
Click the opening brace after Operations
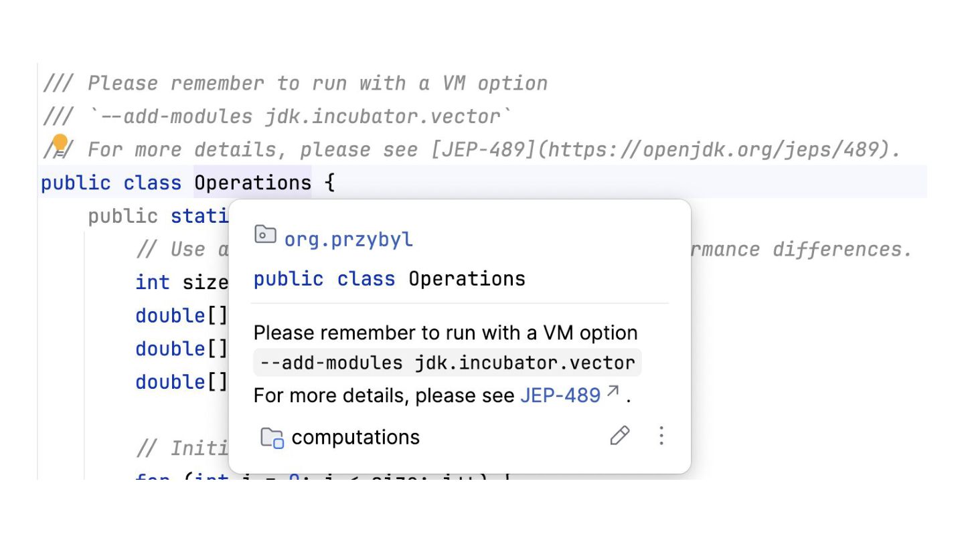pyautogui.click(x=329, y=183)
